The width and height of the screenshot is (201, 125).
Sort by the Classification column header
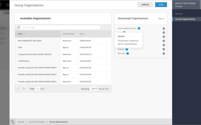click(x=68, y=34)
